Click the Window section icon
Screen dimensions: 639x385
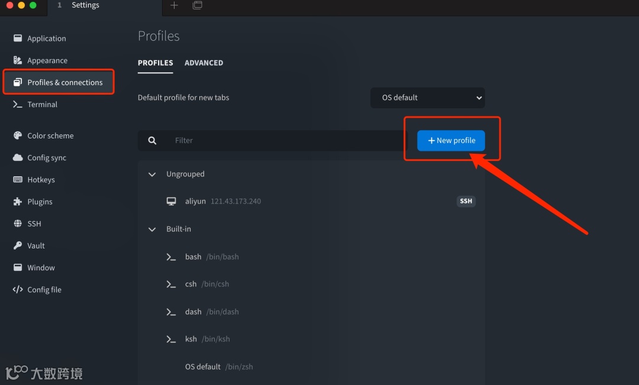18,268
